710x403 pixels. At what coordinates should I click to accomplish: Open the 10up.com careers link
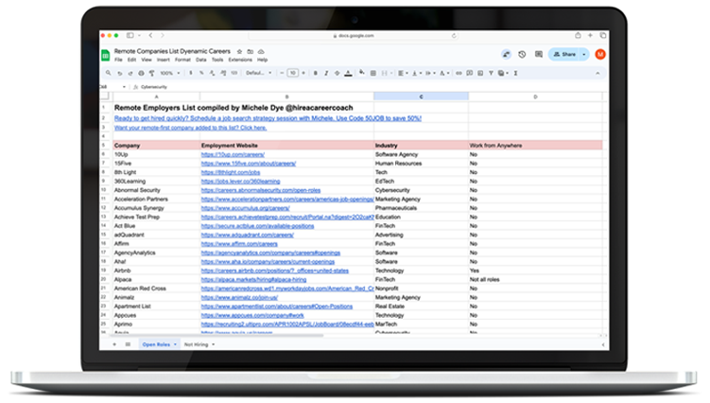tap(233, 154)
